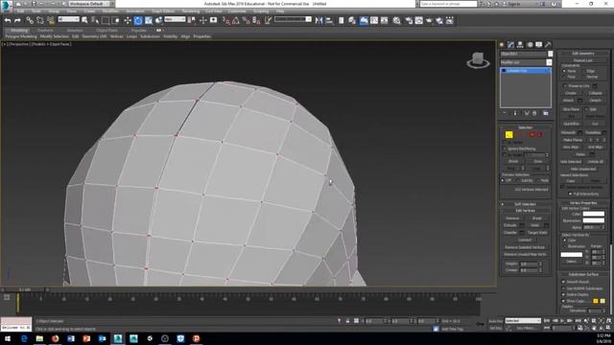Activate the Select and Move tool
The height and width of the screenshot is (345, 614).
click(128, 20)
